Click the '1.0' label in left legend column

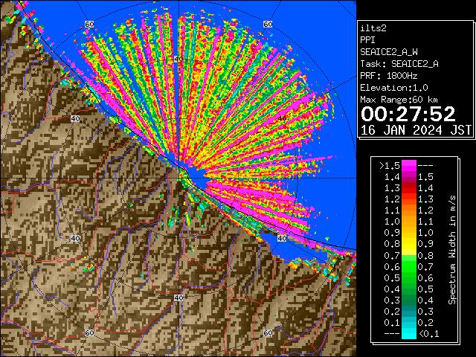(392, 222)
